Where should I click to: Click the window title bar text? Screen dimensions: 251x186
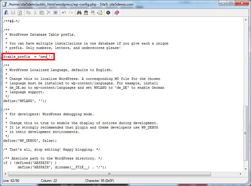[71, 4]
